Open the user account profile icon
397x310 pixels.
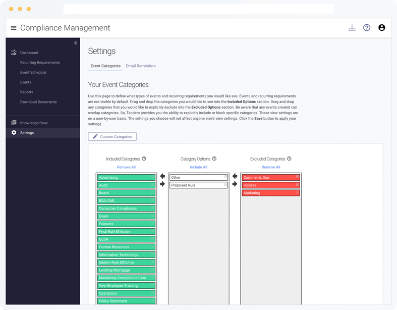point(381,28)
